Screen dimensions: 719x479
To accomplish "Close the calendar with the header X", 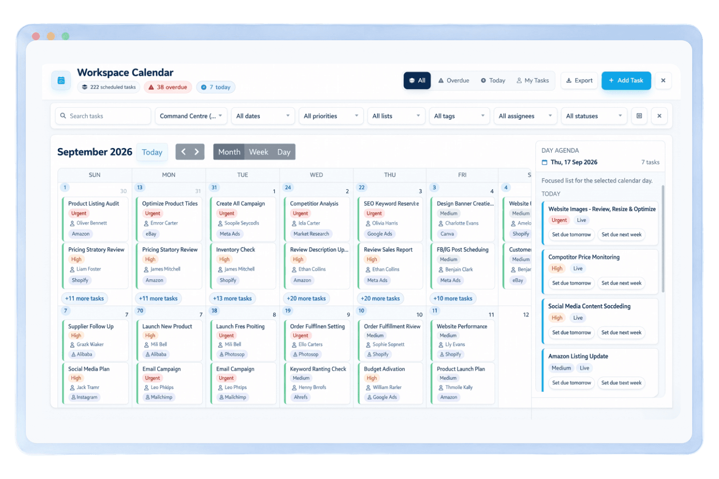I will tap(663, 80).
